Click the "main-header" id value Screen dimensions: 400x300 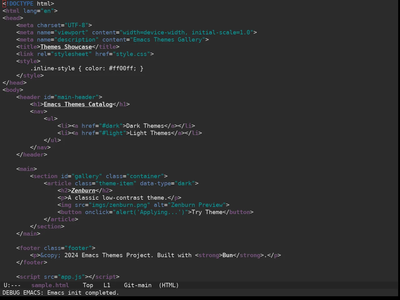tap(77, 97)
